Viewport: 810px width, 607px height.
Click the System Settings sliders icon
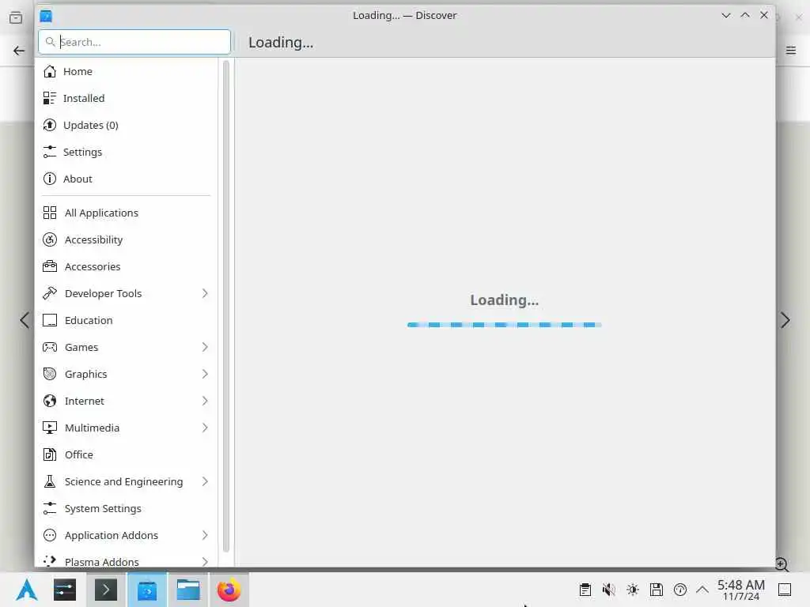point(50,508)
